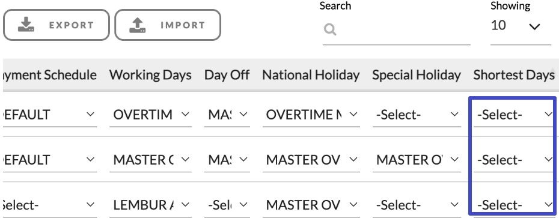Open second row Shortest Days -Select- dropdown
Image resolution: width=559 pixels, height=218 pixels.
513,160
